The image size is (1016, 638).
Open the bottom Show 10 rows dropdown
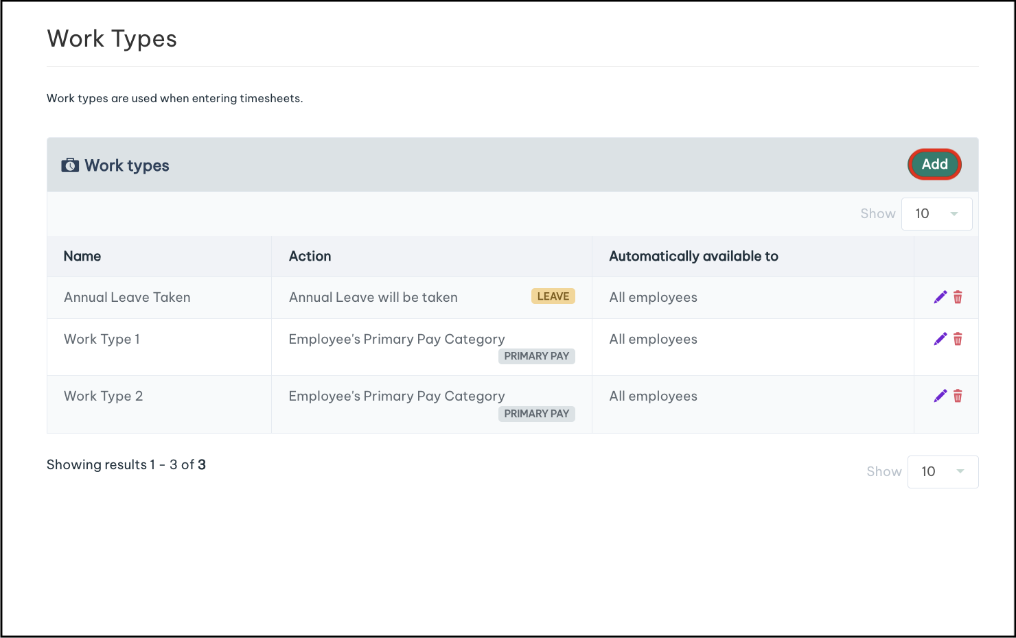pyautogui.click(x=943, y=472)
